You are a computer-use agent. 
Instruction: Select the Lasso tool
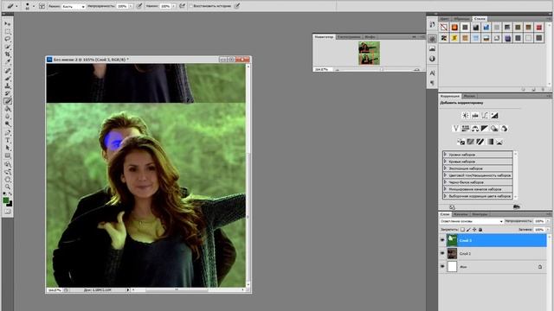tap(8, 39)
